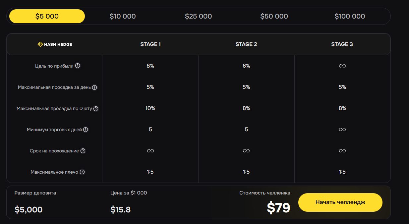Choose the $25 000 deposit option

point(198,16)
